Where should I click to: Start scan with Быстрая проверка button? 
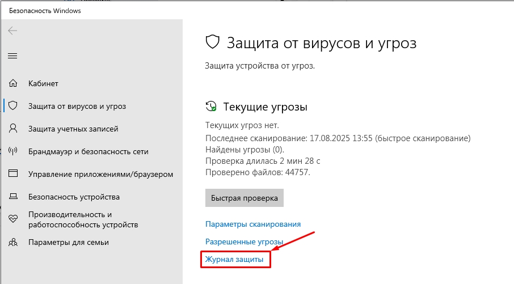(244, 198)
